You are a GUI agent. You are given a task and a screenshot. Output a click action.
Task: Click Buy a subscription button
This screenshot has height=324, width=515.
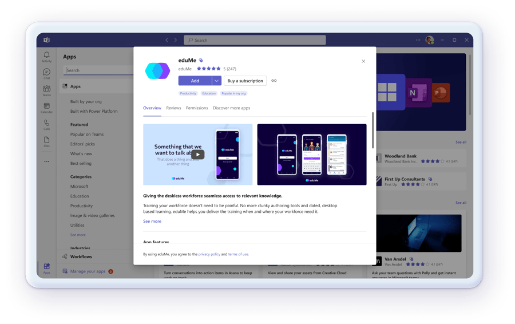click(x=245, y=81)
